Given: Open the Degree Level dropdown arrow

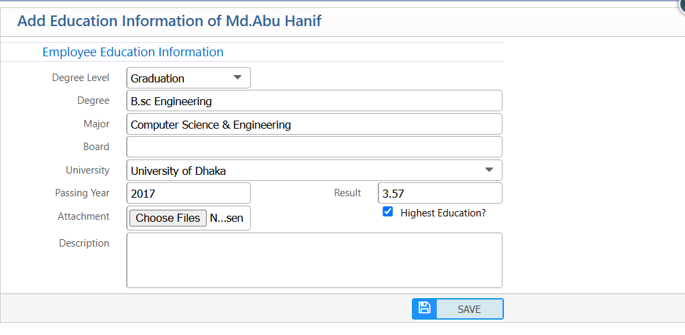Looking at the screenshot, I should point(237,77).
